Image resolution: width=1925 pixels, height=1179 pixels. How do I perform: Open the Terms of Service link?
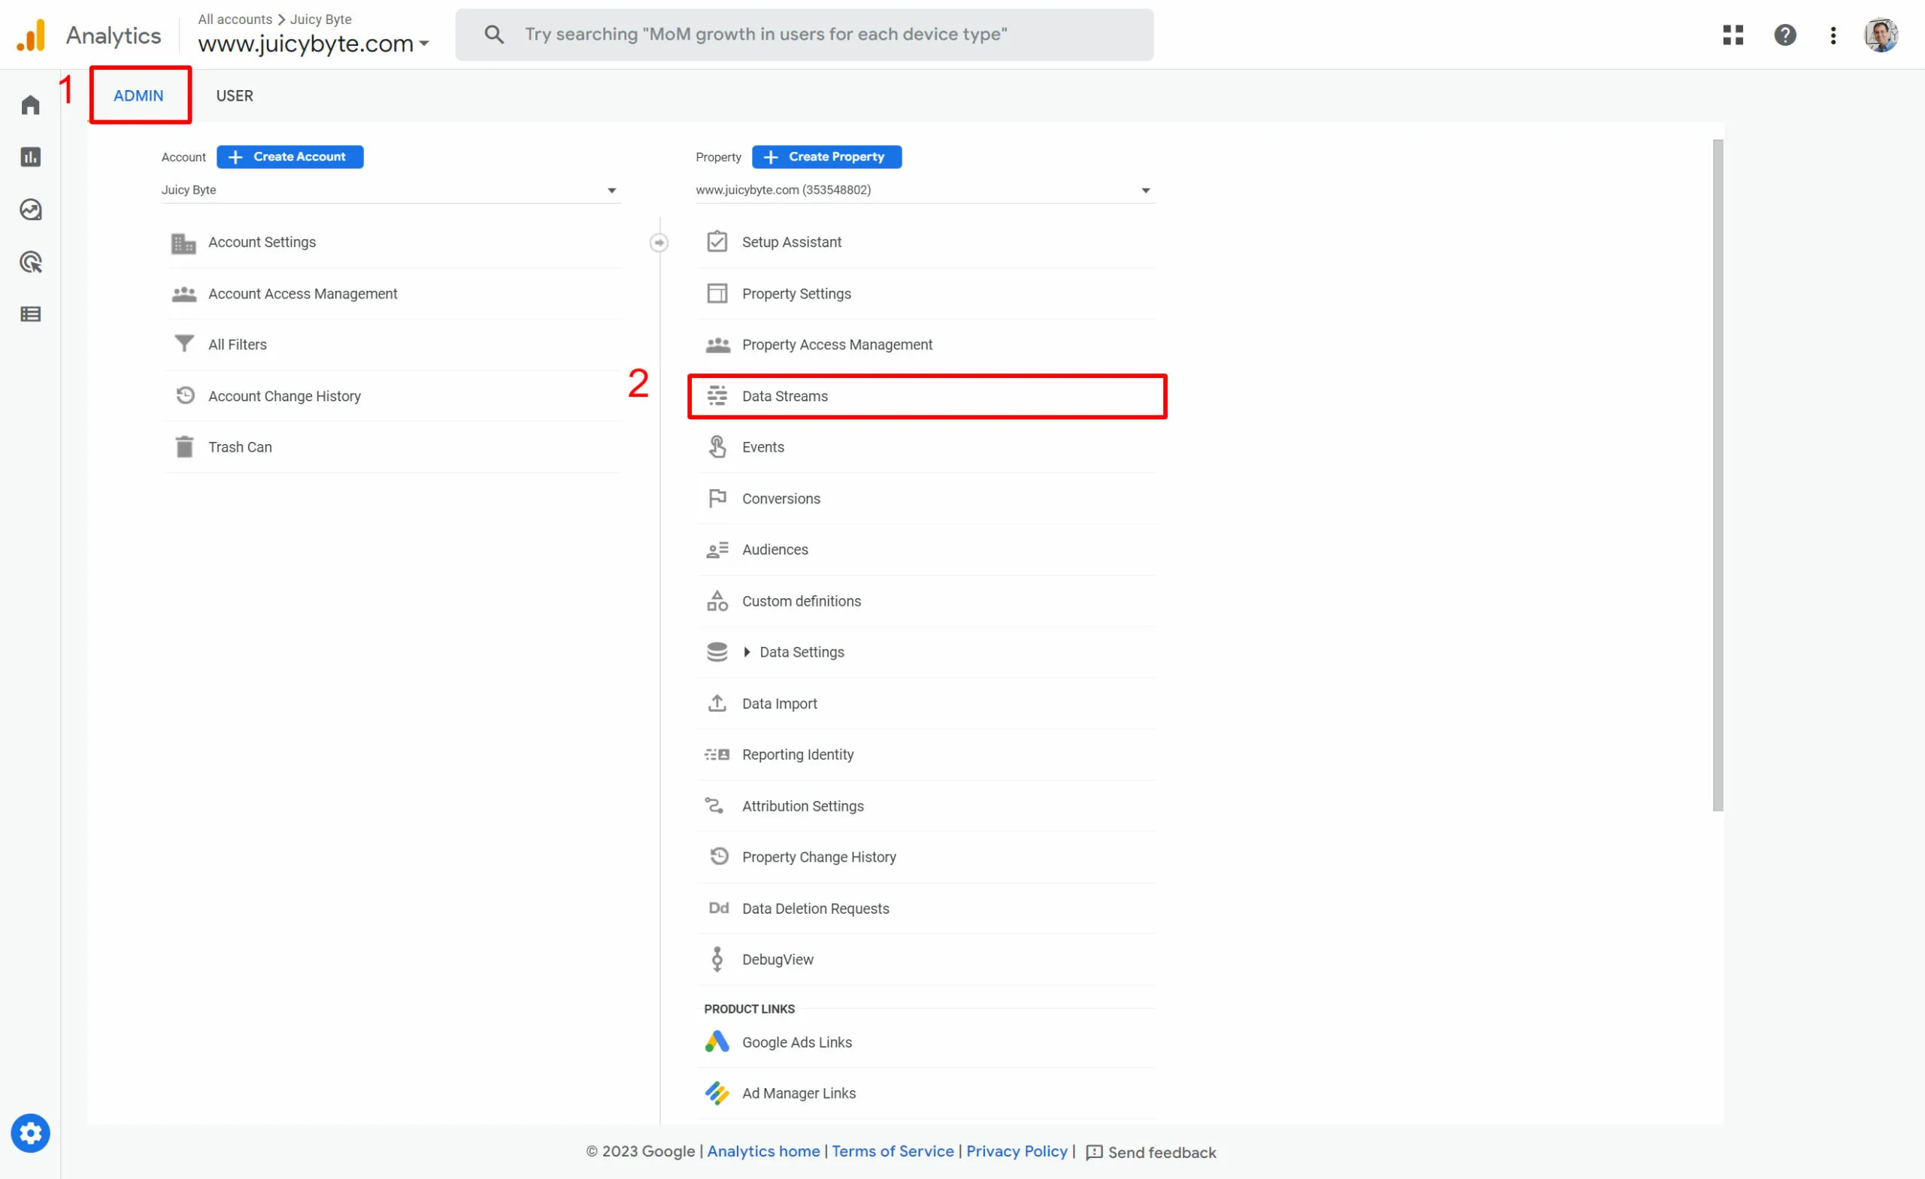[x=892, y=1152]
